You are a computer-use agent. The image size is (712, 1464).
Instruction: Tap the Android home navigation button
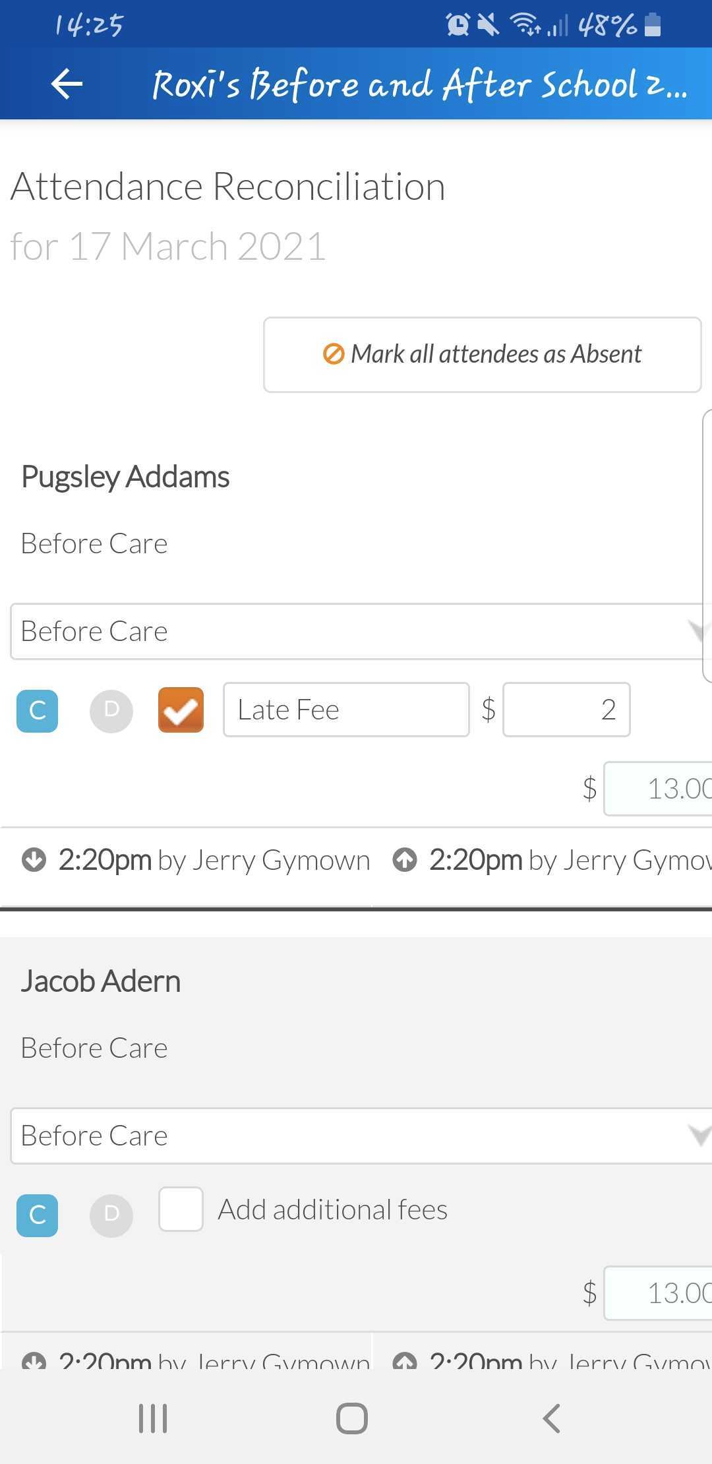pos(352,1418)
